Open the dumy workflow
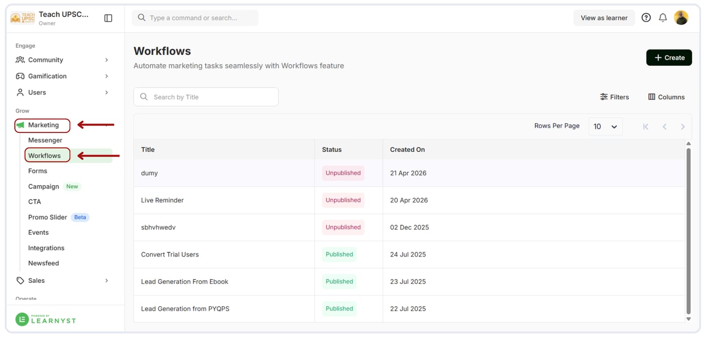Viewport: 706px width, 337px height. (x=150, y=173)
